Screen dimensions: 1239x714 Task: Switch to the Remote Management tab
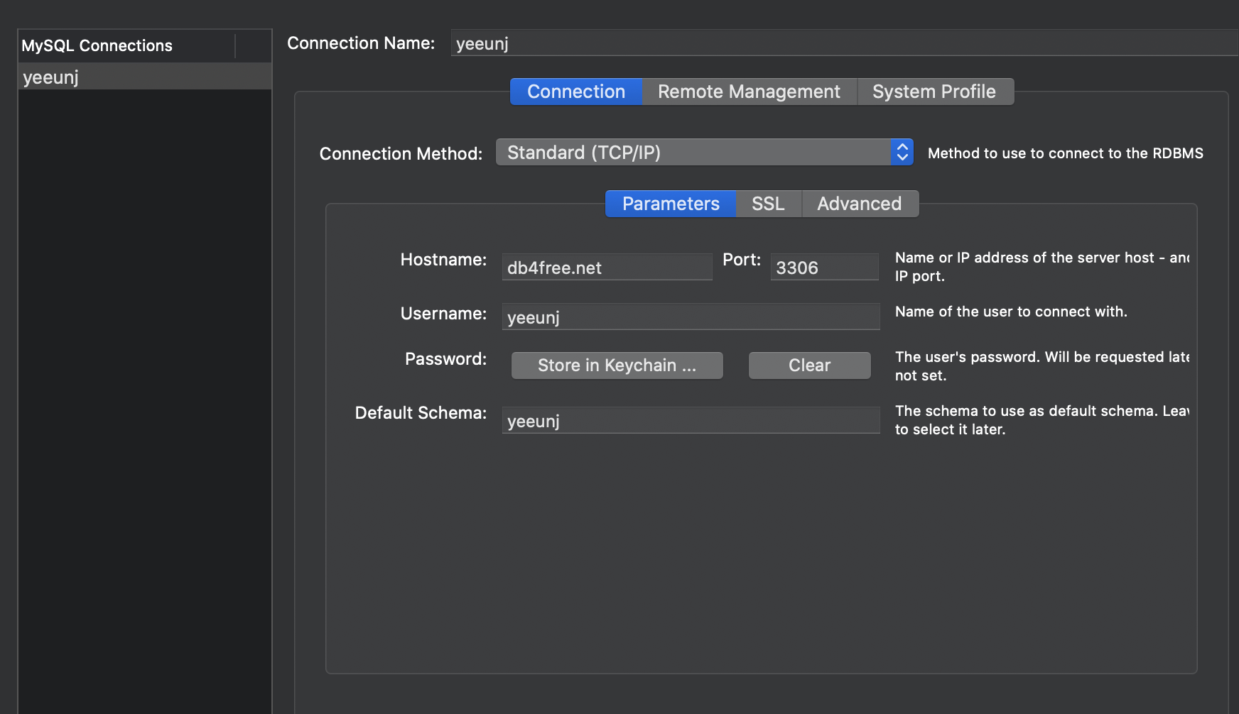point(750,92)
